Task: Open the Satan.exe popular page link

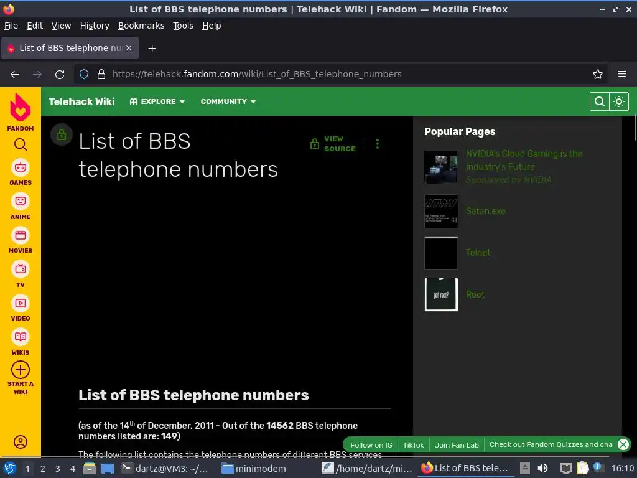Action: (x=485, y=211)
